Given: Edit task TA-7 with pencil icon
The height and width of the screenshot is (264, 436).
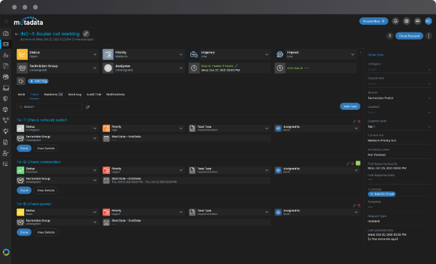Looking at the screenshot, I should (x=354, y=122).
